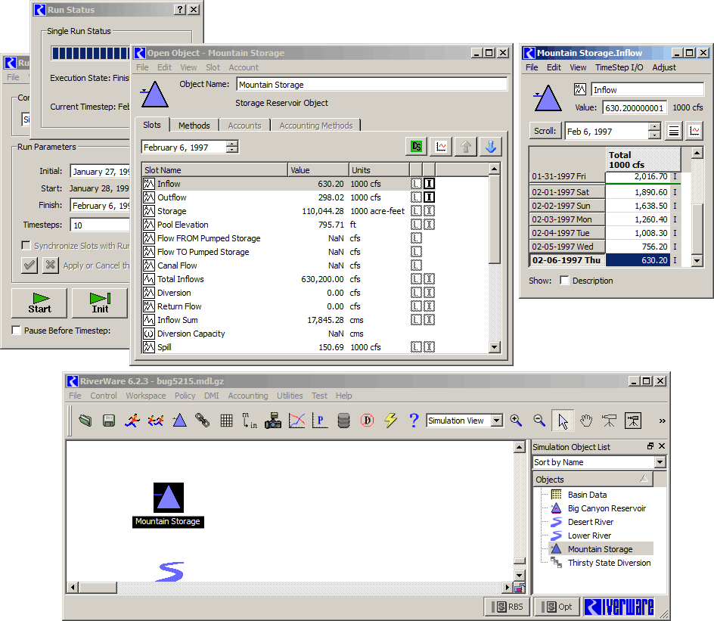
Task: Toggle the Show Description checkbox
Action: (x=564, y=281)
